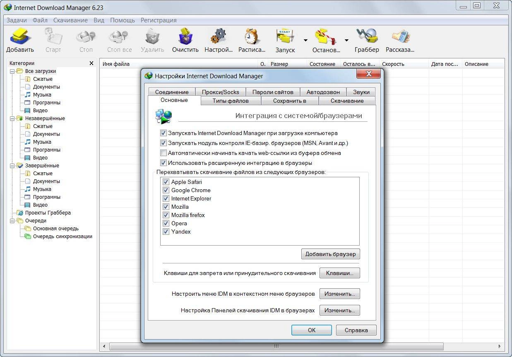Switch to the Сохранить в tab

[x=289, y=101]
